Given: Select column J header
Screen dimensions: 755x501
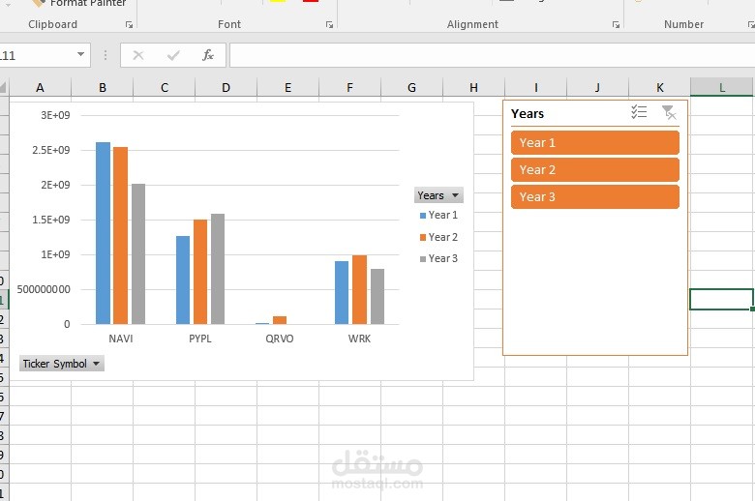Looking at the screenshot, I should (x=597, y=88).
